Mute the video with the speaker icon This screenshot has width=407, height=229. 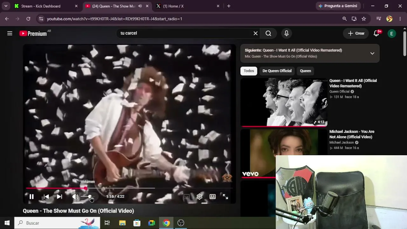pyautogui.click(x=75, y=197)
